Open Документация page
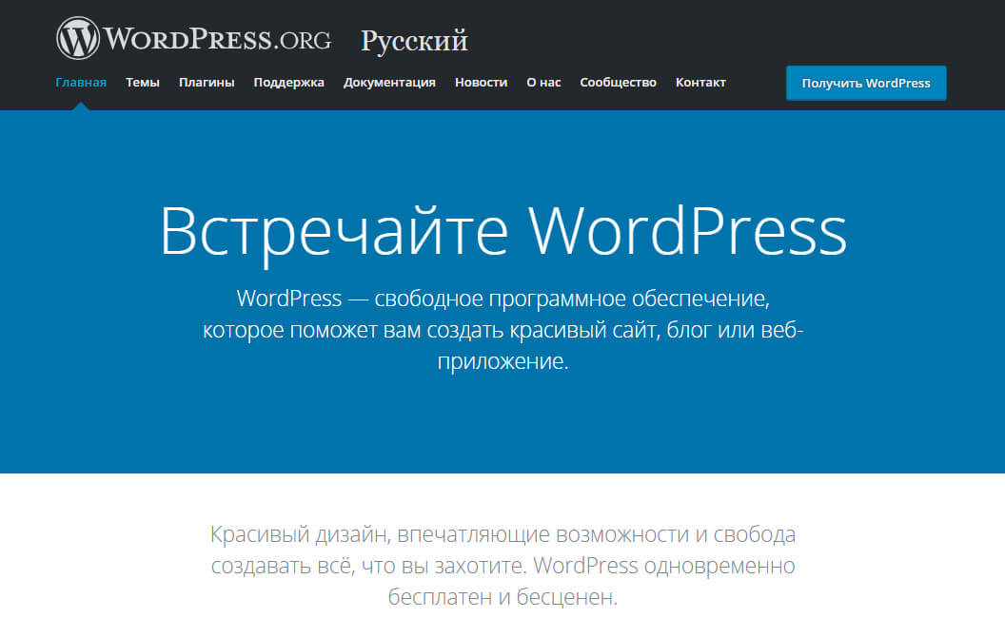Screen dimensions: 1005x618 (390, 83)
